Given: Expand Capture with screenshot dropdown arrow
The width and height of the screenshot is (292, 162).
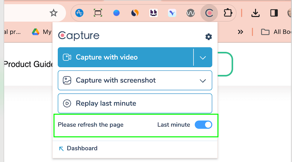Looking at the screenshot, I should click(x=203, y=81).
